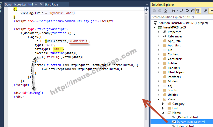213x127 pixels.
Task: Click the Solution node icon
Action: [x=155, y=23]
